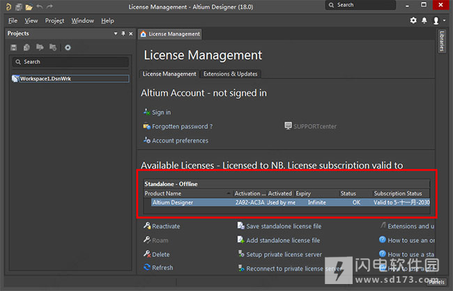Open the Project menu

point(54,21)
